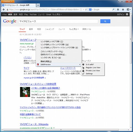Click 'mynavi.jp からの検索結果' link

coord(35,78)
